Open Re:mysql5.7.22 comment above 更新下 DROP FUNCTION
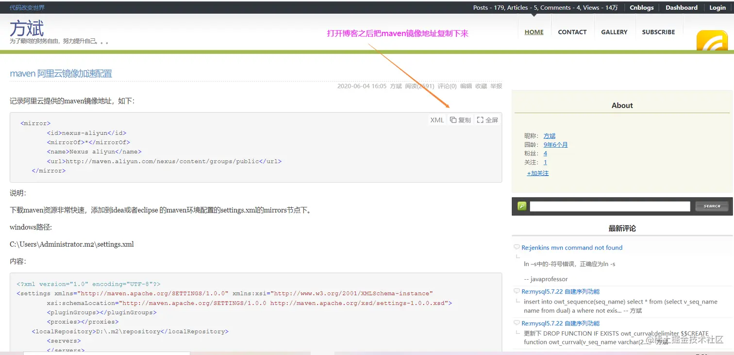Screen dimensions: 734x355 561,323
